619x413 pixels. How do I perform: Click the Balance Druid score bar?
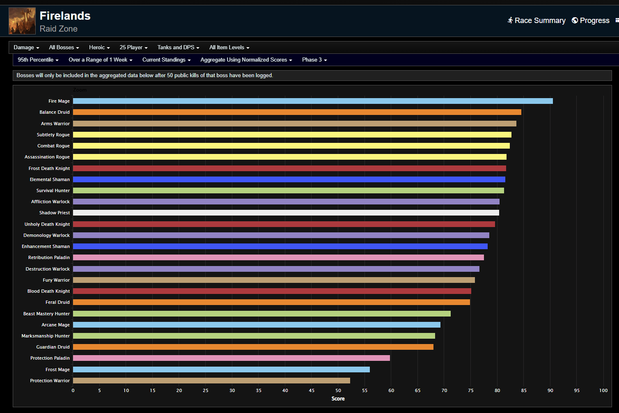(x=297, y=112)
